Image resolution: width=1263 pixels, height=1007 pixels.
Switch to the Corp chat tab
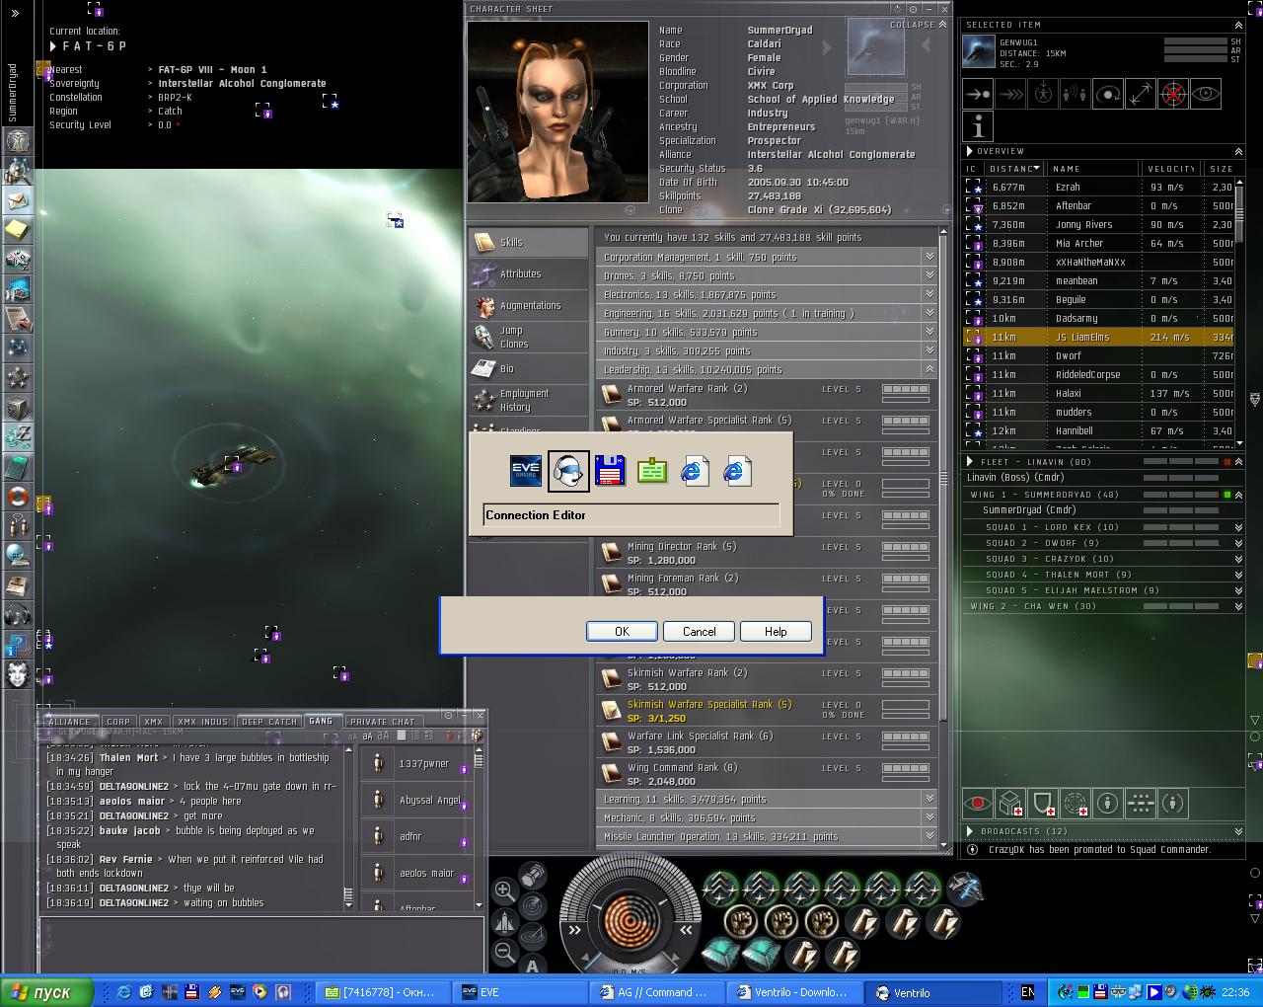click(x=118, y=722)
